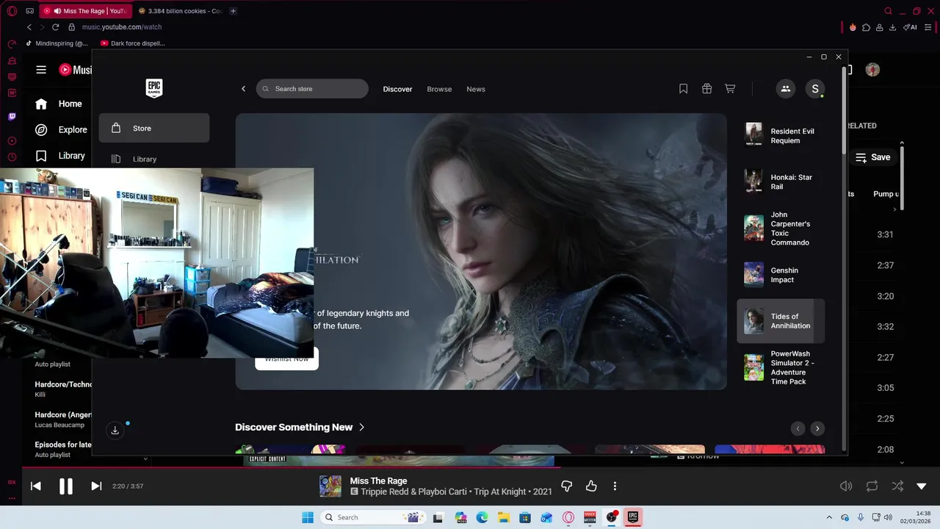
Task: Open the Dark force dispell bookmark
Action: coord(132,43)
